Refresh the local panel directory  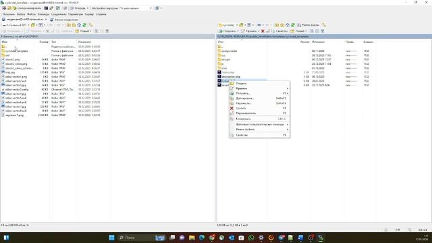point(84,25)
